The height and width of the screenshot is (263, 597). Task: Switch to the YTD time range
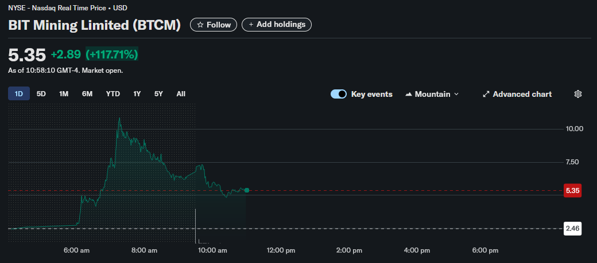coord(113,93)
